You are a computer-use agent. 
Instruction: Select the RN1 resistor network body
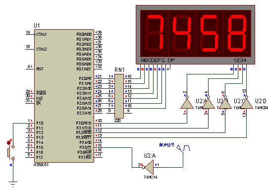pyautogui.click(x=119, y=96)
